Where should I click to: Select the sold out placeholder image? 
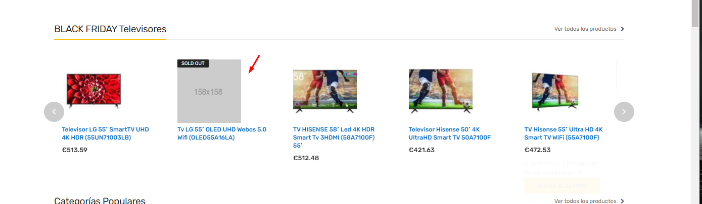(209, 91)
